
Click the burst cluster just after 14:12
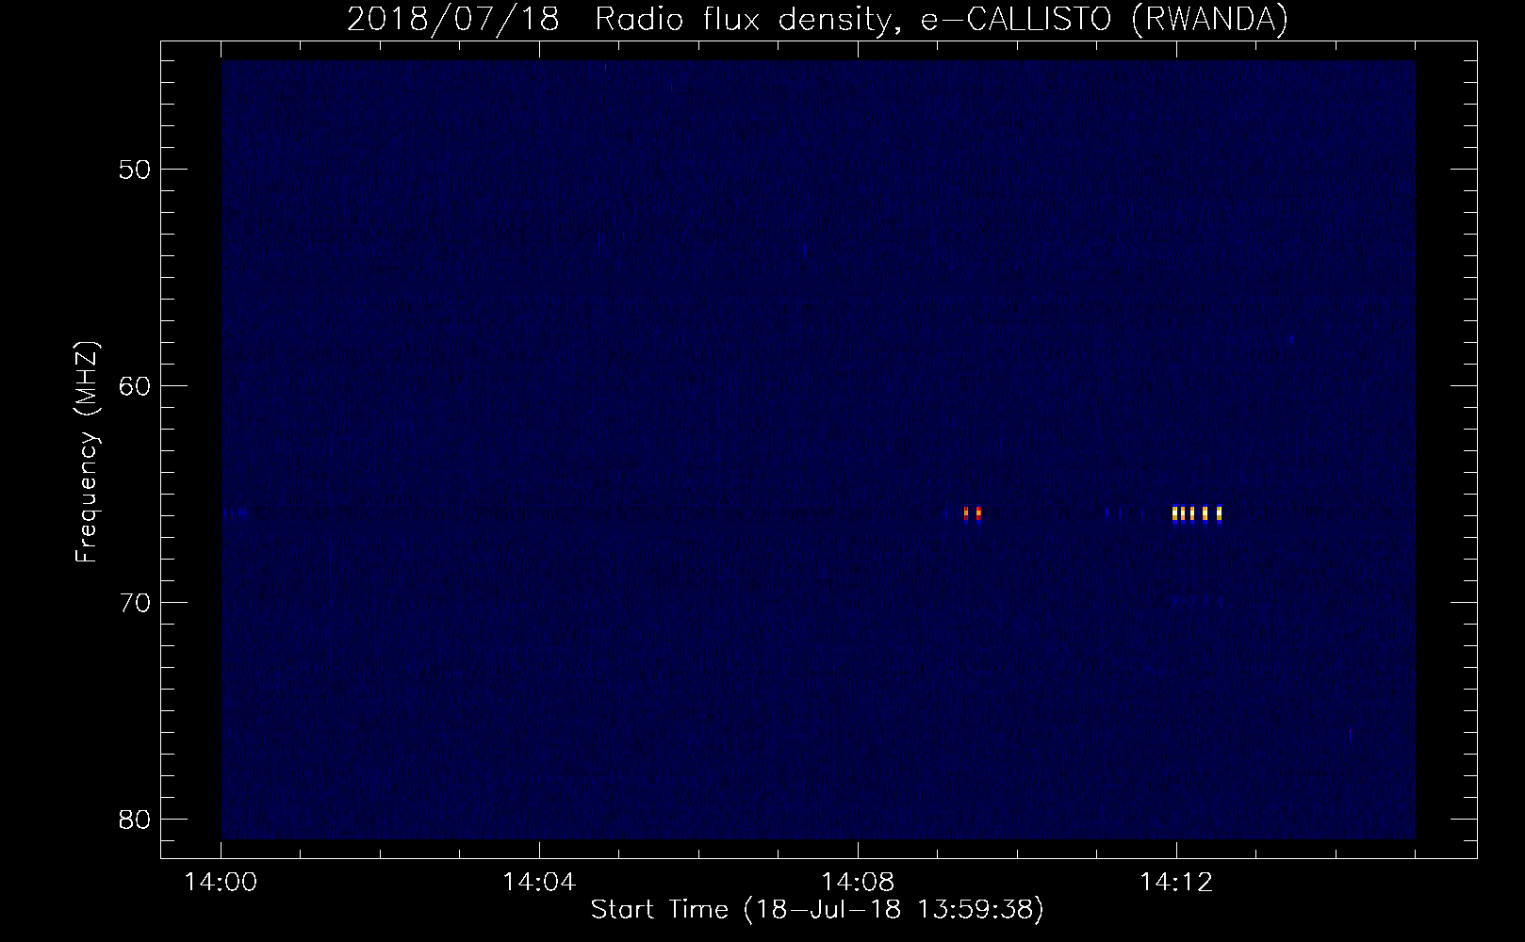click(1197, 513)
